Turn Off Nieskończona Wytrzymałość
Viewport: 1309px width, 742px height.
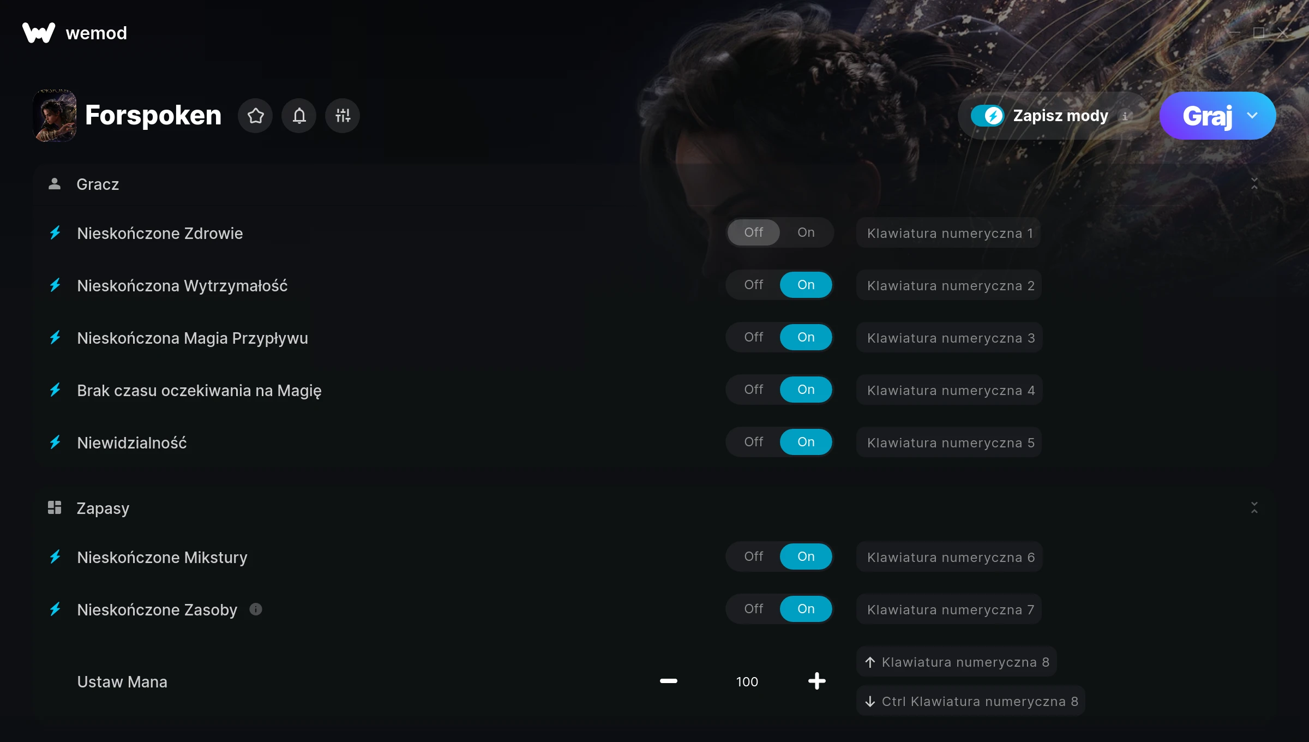pos(754,285)
